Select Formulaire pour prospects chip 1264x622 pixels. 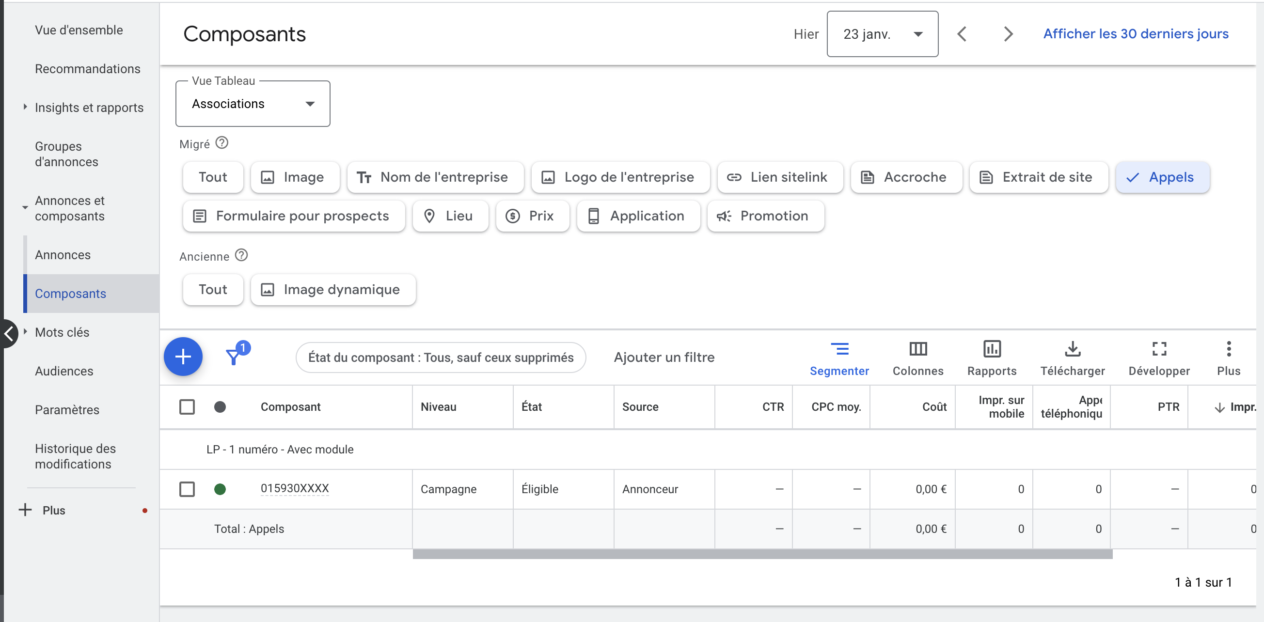[x=294, y=216]
